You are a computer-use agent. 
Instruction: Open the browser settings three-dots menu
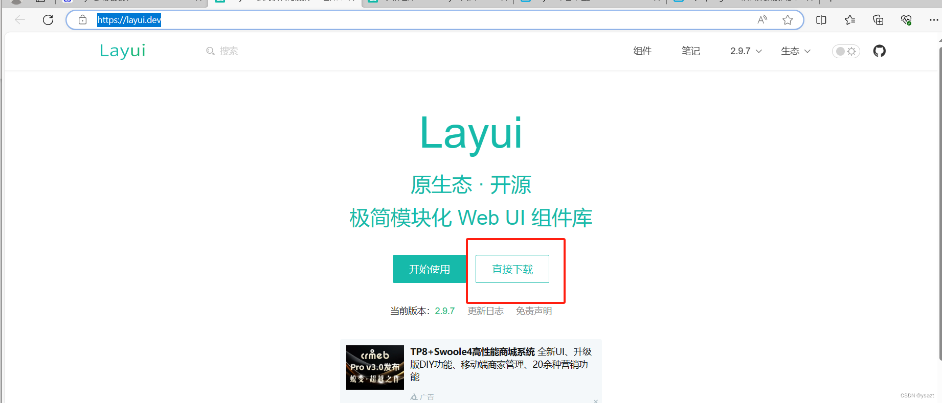[x=934, y=20]
